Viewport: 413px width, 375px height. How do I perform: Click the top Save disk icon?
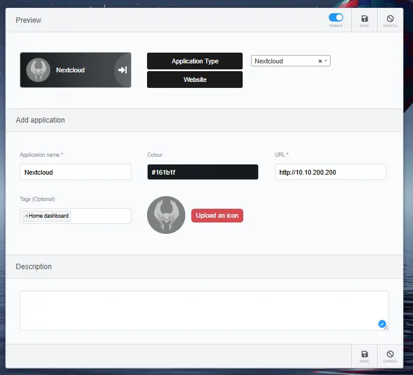pyautogui.click(x=364, y=19)
